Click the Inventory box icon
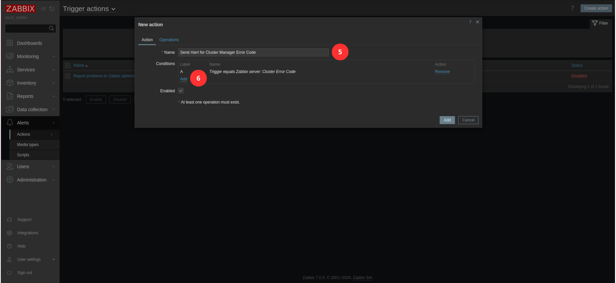The width and height of the screenshot is (616, 283). [10, 83]
